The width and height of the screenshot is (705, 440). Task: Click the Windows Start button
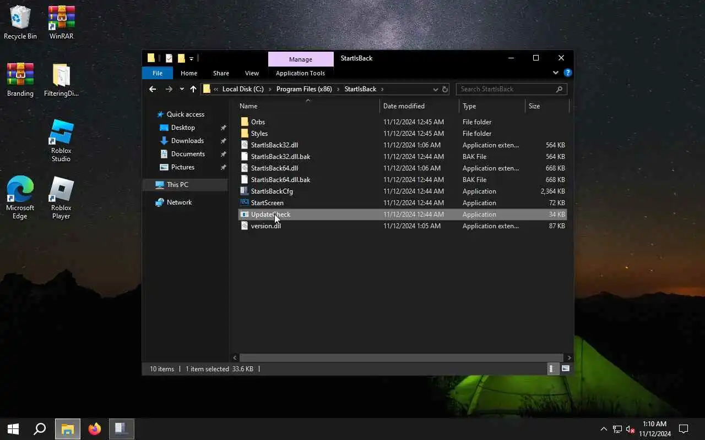pos(13,429)
